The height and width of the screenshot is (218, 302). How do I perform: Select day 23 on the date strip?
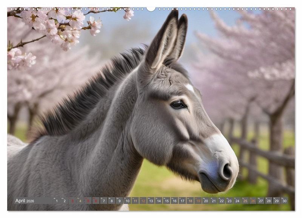pos(229,201)
